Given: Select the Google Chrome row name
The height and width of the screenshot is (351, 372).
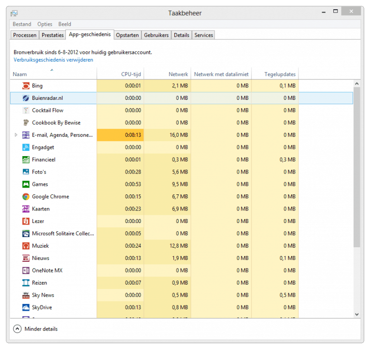Looking at the screenshot, I should (50, 197).
